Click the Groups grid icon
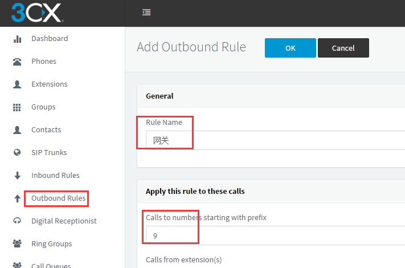 tap(17, 107)
